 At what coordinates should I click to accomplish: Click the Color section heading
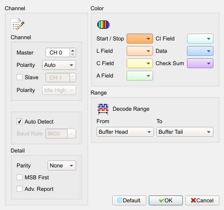click(x=97, y=8)
